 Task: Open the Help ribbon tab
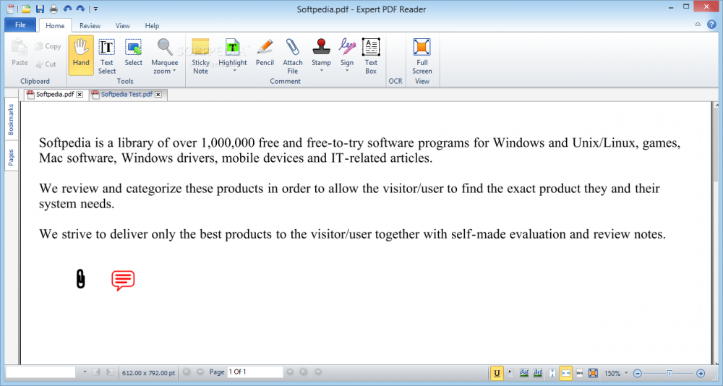tap(152, 26)
